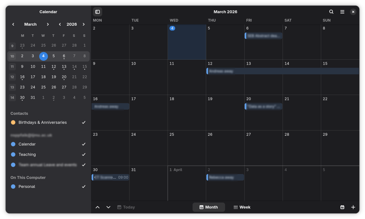The image size is (365, 219).
Task: Click the orange Birthdays color dot
Action: click(x=13, y=123)
